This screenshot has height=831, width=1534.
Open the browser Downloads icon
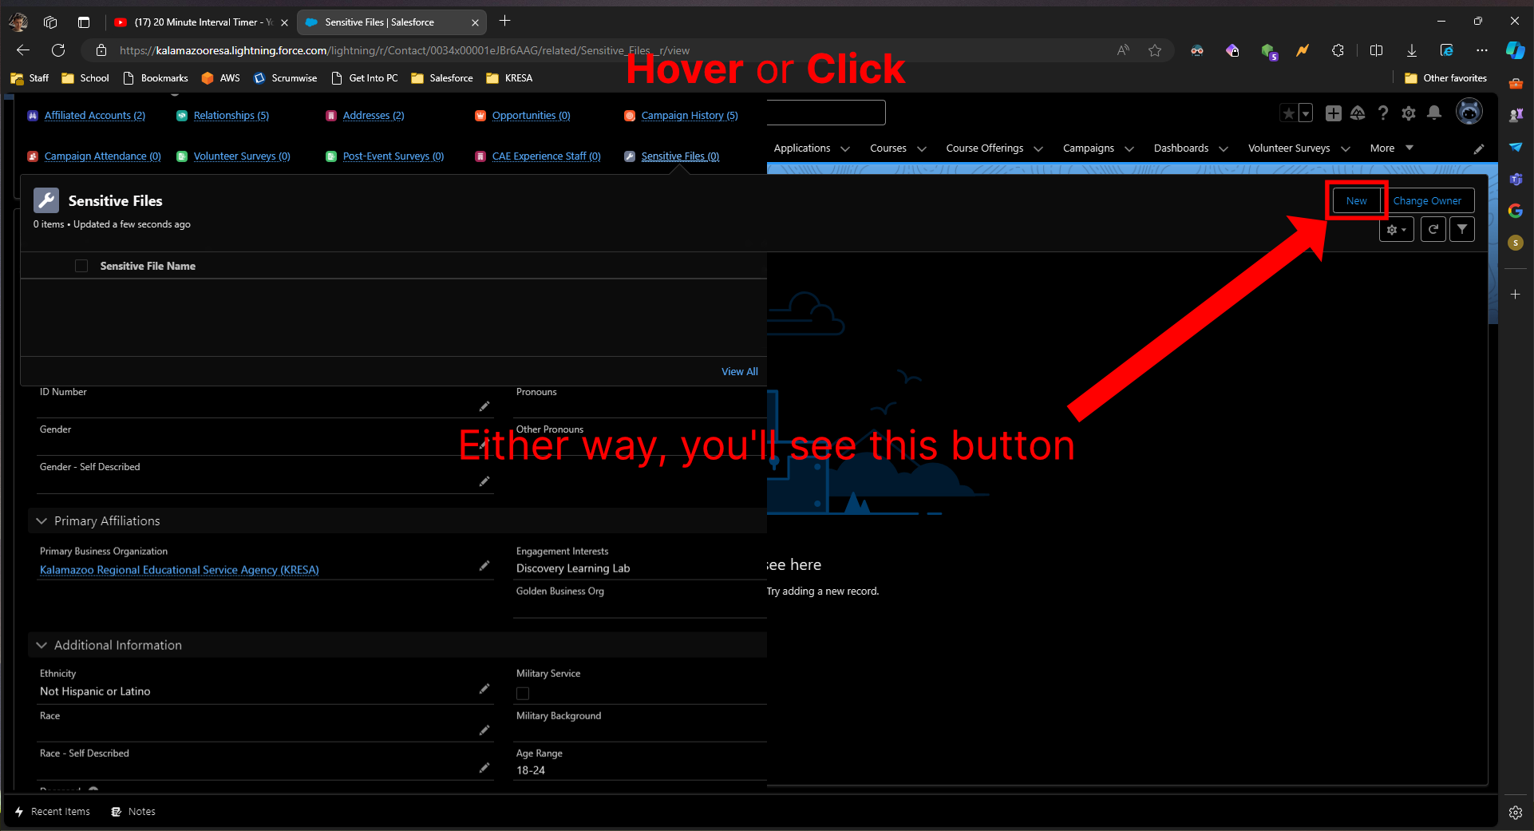pyautogui.click(x=1412, y=50)
